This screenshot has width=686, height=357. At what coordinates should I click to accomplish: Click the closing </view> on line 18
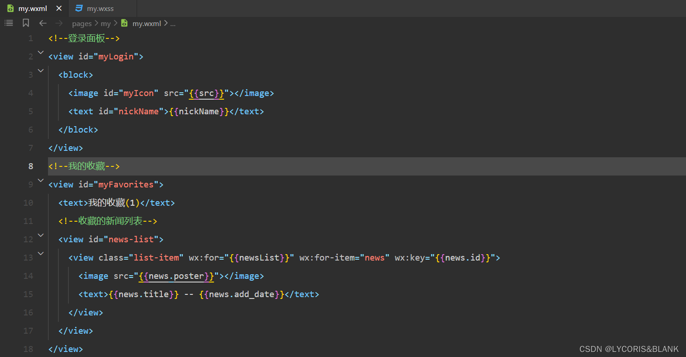(x=66, y=349)
